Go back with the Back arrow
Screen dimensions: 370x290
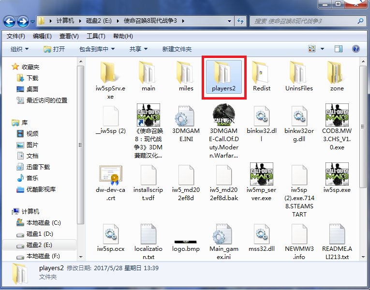click(x=10, y=21)
